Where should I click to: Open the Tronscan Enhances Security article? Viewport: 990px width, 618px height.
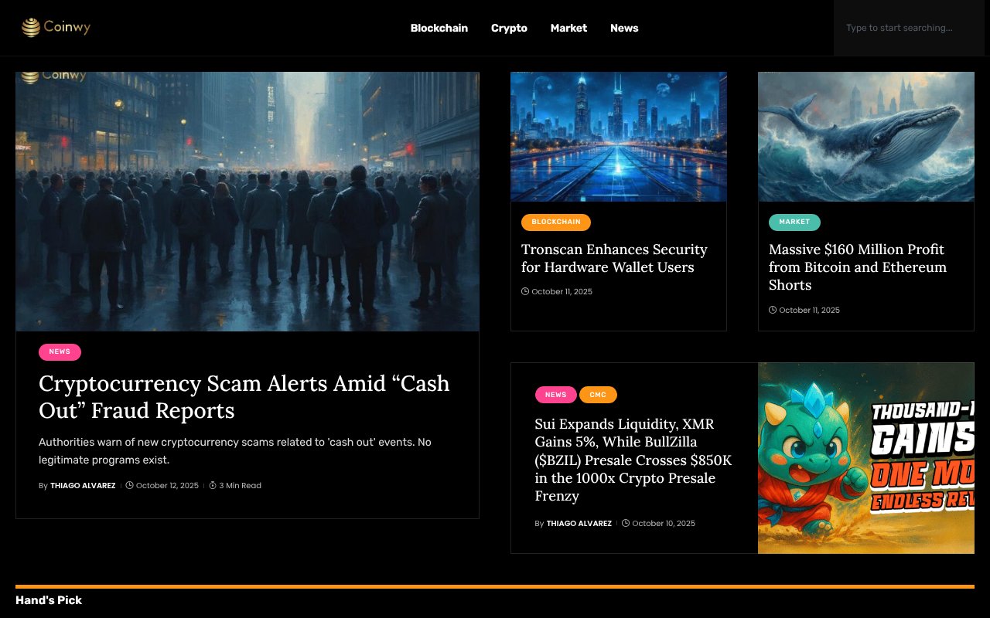(x=613, y=258)
